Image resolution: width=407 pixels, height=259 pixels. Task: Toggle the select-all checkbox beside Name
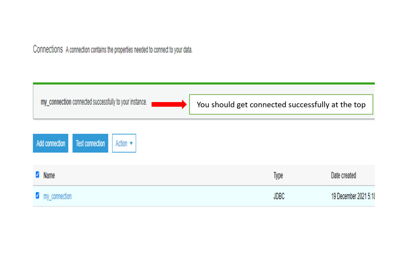point(38,175)
